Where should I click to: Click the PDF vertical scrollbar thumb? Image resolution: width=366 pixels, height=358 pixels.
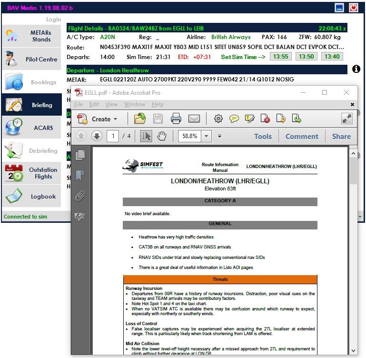click(x=353, y=170)
